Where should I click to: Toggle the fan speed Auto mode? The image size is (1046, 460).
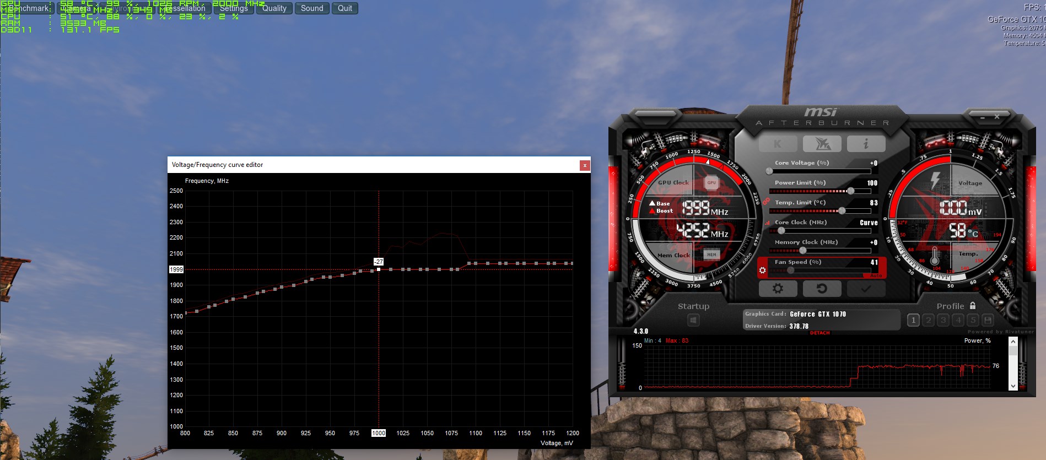876,275
